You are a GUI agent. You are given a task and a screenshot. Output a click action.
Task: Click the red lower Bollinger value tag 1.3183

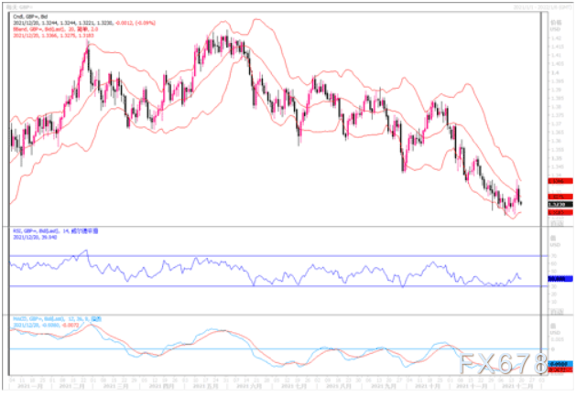click(560, 212)
